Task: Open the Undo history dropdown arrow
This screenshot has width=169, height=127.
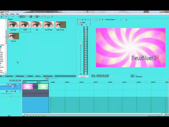Action: 13,17
